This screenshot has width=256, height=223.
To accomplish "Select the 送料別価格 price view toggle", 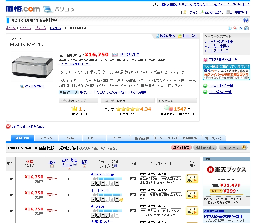I will point(181,147).
